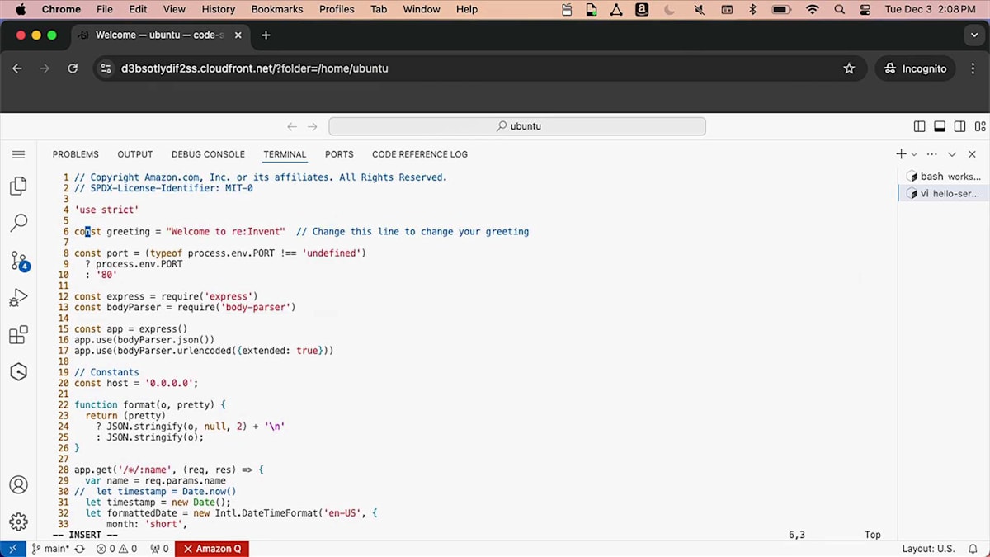Click the Incognito profile button

915,68
